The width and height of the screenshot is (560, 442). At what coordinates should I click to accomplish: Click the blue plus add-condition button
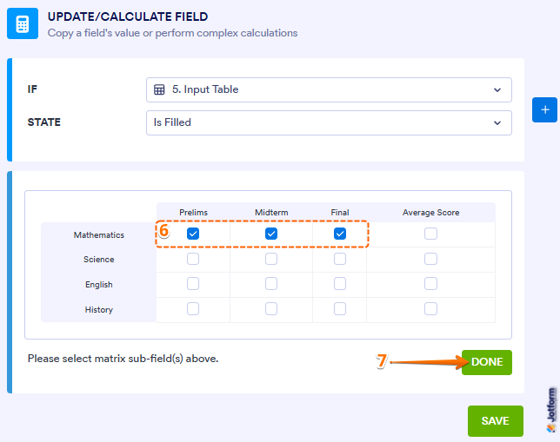544,110
